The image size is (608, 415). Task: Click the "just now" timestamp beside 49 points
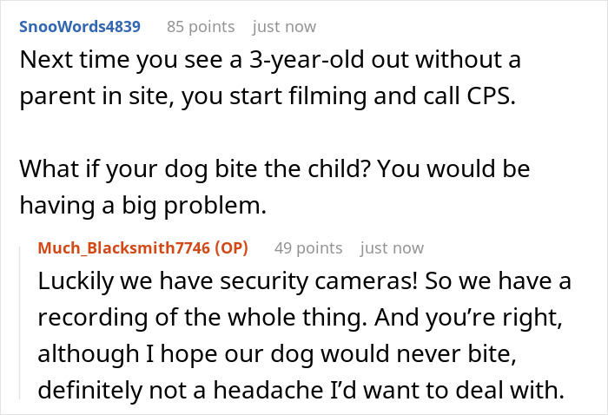(x=392, y=248)
